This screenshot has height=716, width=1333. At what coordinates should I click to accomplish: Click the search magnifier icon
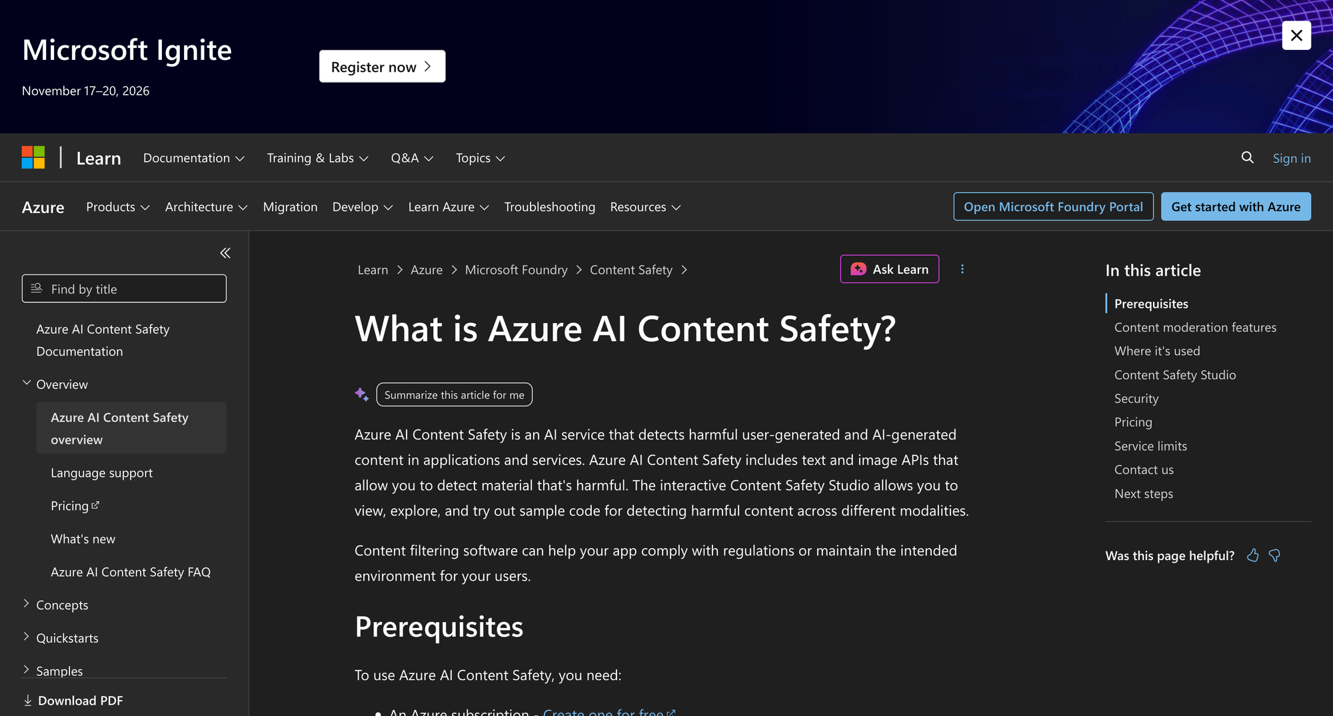[1247, 157]
